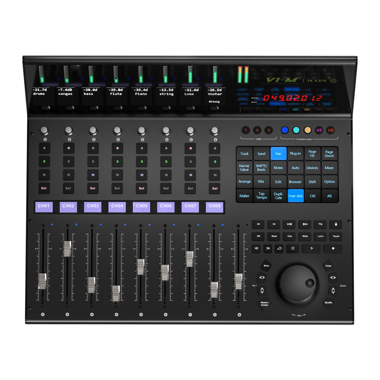Stop playback with the square button
The image size is (380, 380).
293,248
